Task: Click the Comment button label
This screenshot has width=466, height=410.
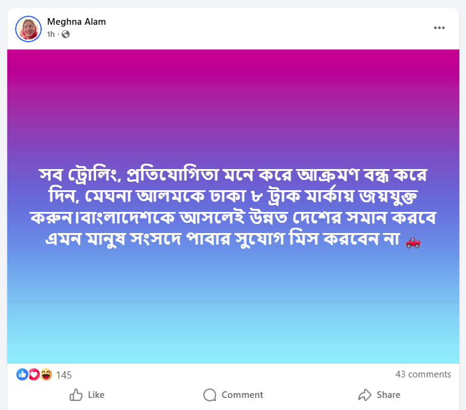Action: point(242,395)
